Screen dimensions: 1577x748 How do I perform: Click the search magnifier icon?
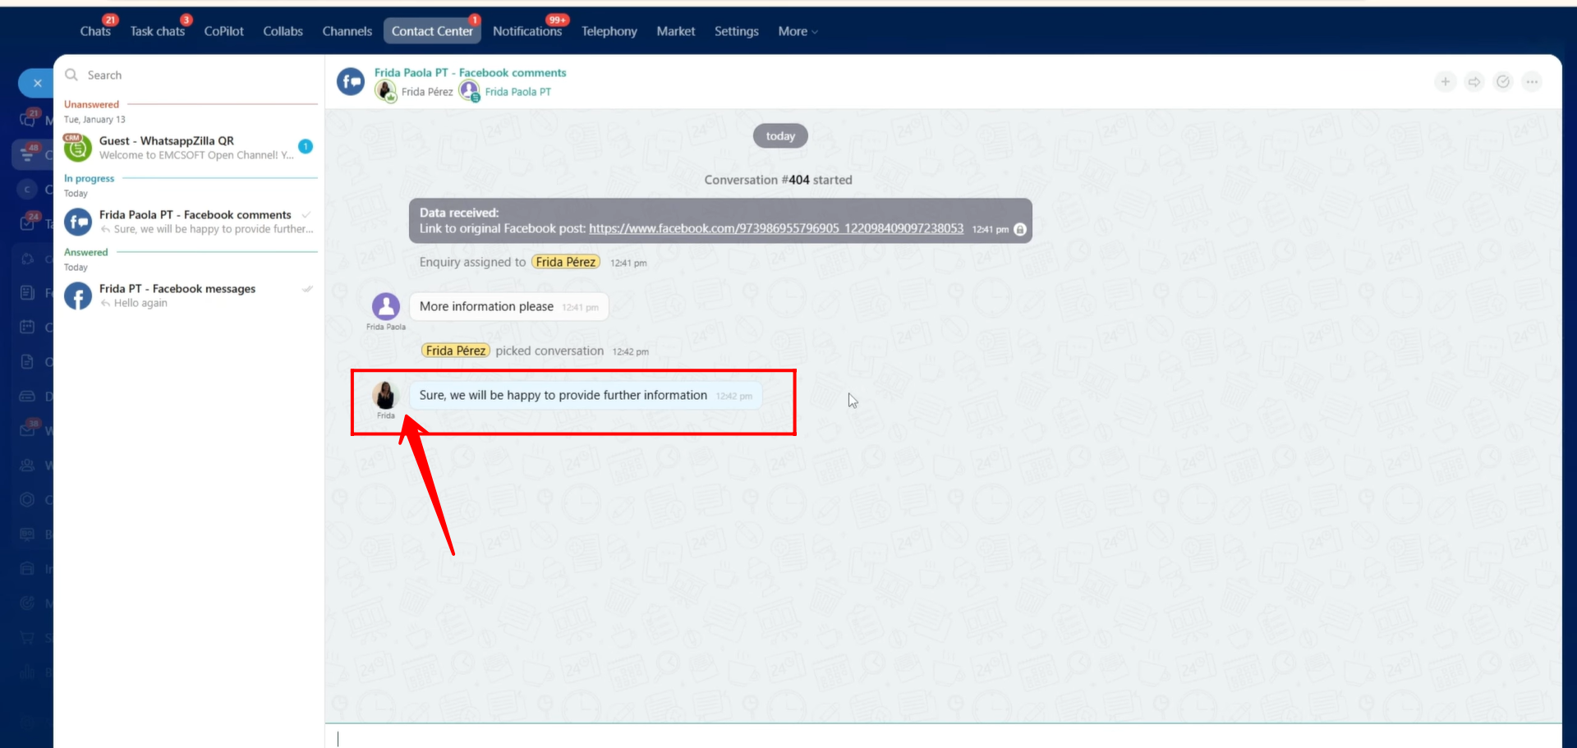pyautogui.click(x=71, y=75)
